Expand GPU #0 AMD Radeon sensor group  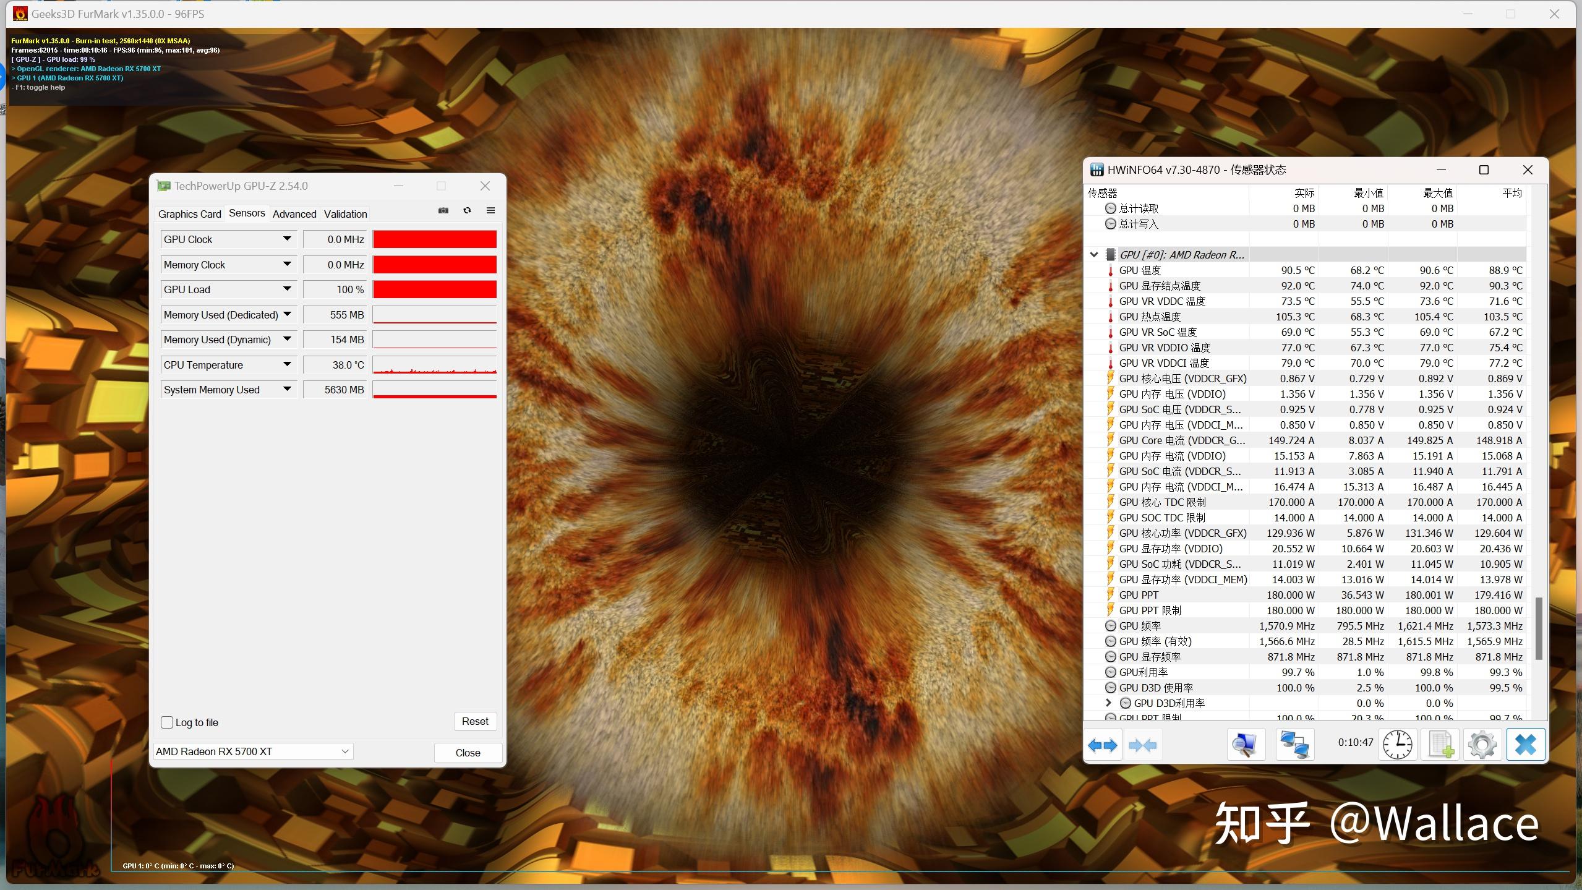[1094, 254]
